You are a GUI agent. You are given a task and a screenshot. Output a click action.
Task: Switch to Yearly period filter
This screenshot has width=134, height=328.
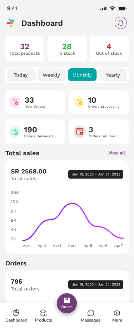(x=113, y=75)
